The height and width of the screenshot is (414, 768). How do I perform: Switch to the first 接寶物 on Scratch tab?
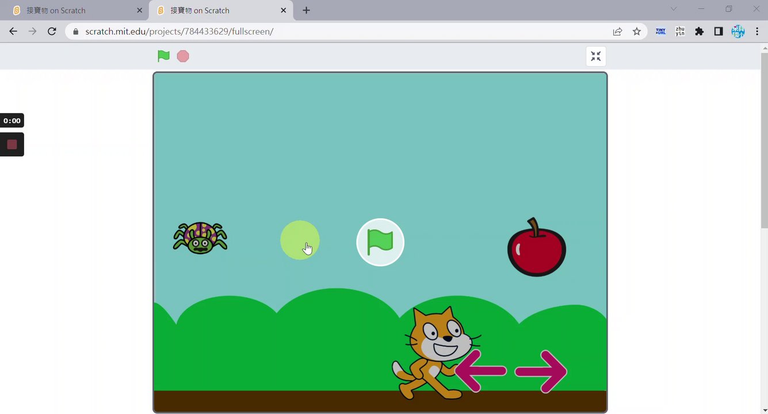point(77,10)
